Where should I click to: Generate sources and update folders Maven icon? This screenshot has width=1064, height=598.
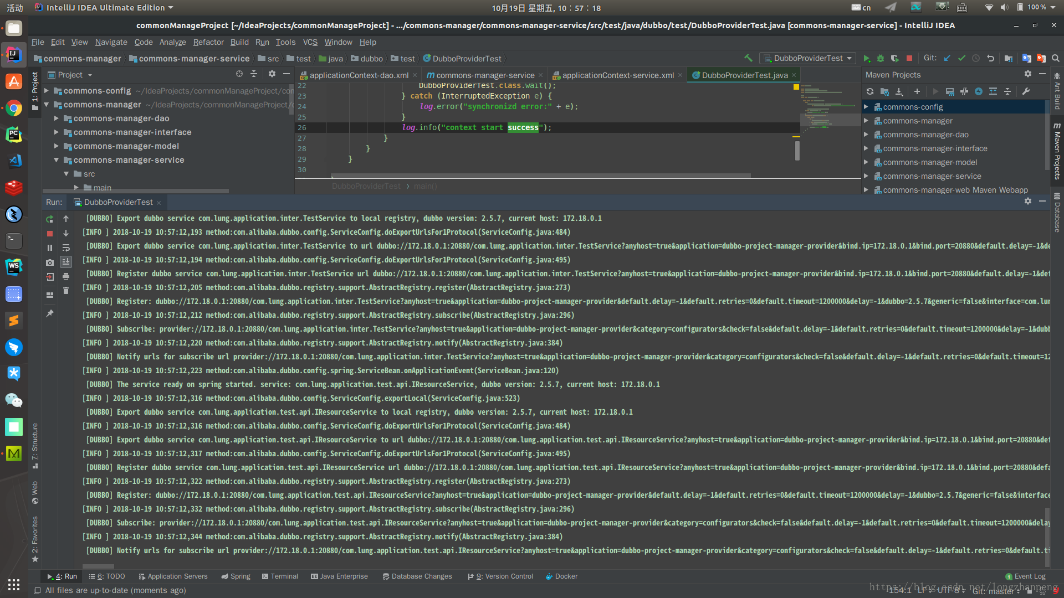[x=884, y=91]
